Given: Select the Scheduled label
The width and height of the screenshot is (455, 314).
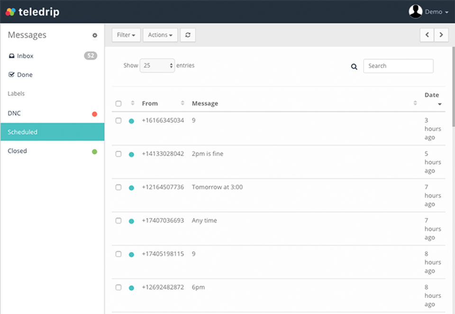Looking at the screenshot, I should click(52, 132).
